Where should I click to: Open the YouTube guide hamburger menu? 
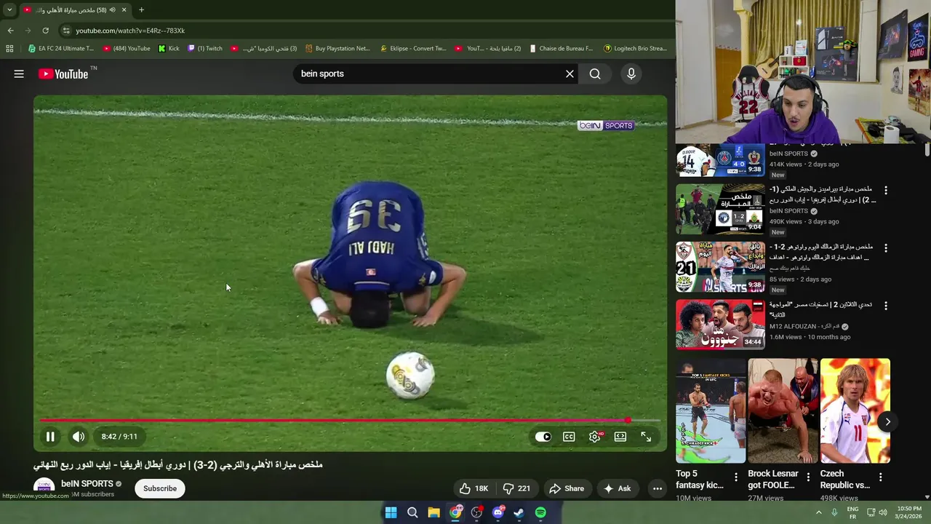[x=19, y=74]
